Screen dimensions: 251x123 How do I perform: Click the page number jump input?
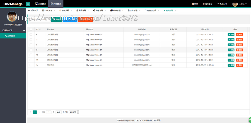[x=49, y=112]
